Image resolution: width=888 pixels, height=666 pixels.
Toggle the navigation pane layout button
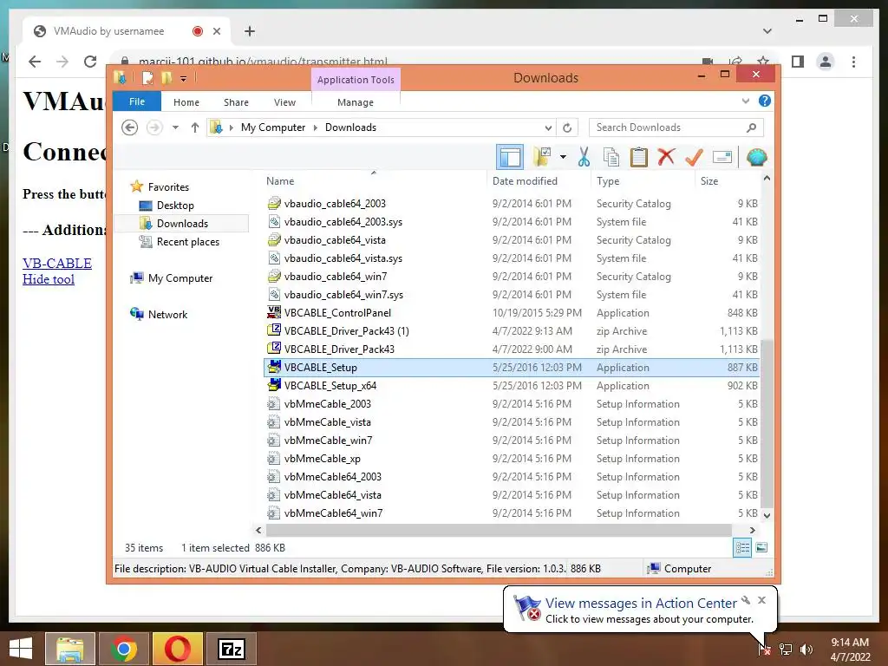pyautogui.click(x=510, y=157)
